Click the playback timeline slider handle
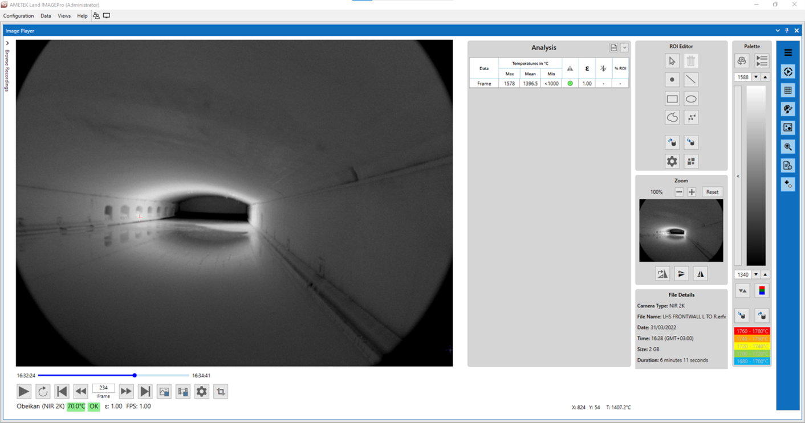Screen dimensions: 805x423 pos(135,376)
